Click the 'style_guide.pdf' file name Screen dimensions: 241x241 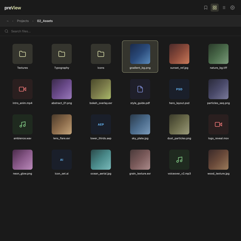tap(140, 103)
